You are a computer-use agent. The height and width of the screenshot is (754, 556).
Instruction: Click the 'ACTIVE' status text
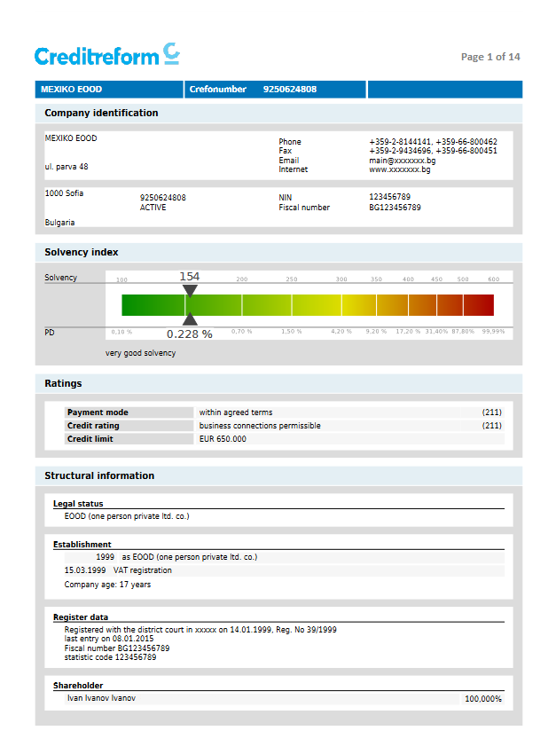153,208
